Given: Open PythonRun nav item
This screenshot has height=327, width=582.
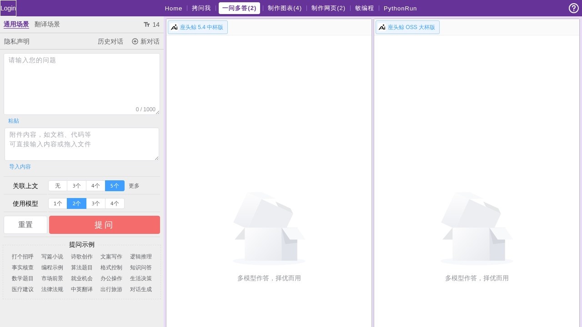Looking at the screenshot, I should point(400,8).
